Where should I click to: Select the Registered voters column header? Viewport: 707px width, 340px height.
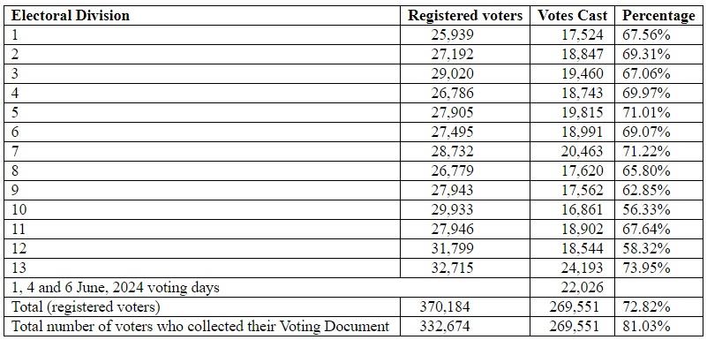(465, 16)
